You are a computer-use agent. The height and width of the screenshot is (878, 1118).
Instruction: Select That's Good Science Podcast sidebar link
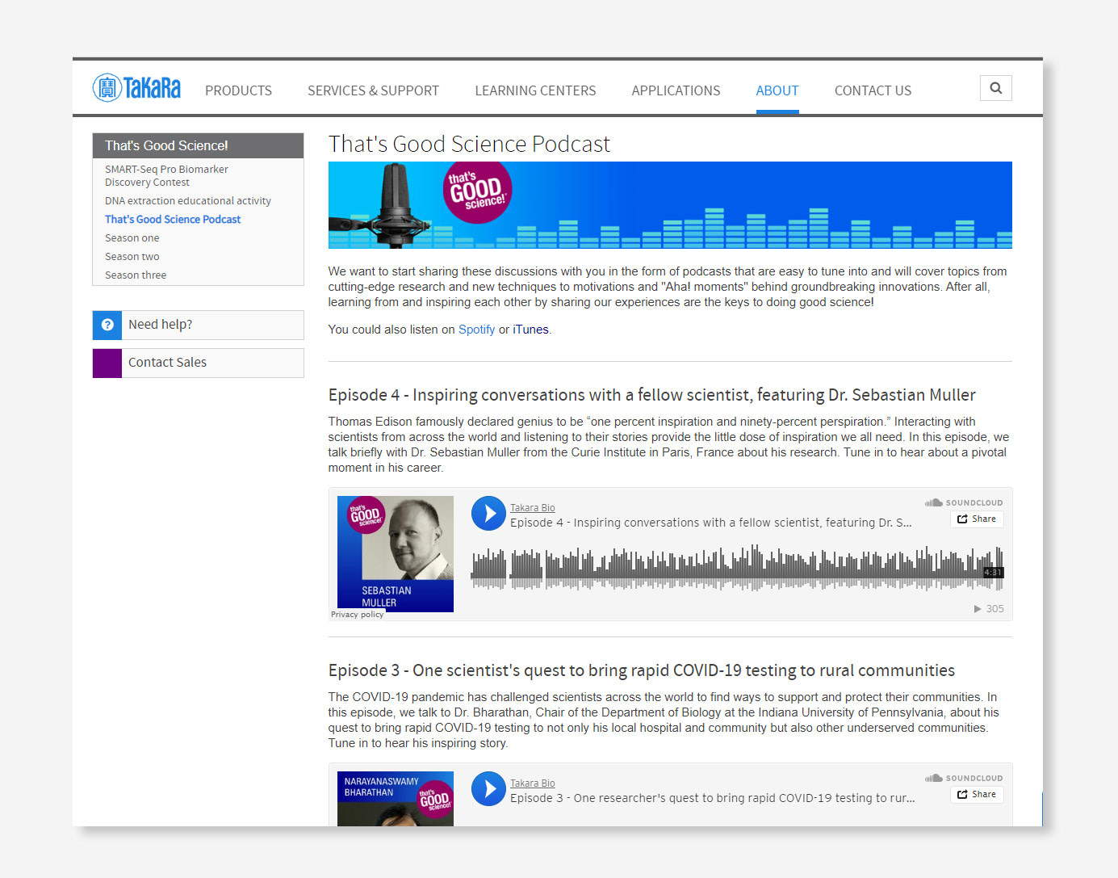(x=173, y=219)
